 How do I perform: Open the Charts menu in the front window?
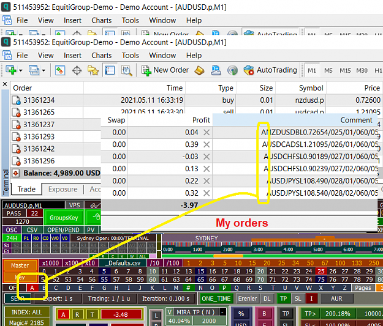[102, 56]
